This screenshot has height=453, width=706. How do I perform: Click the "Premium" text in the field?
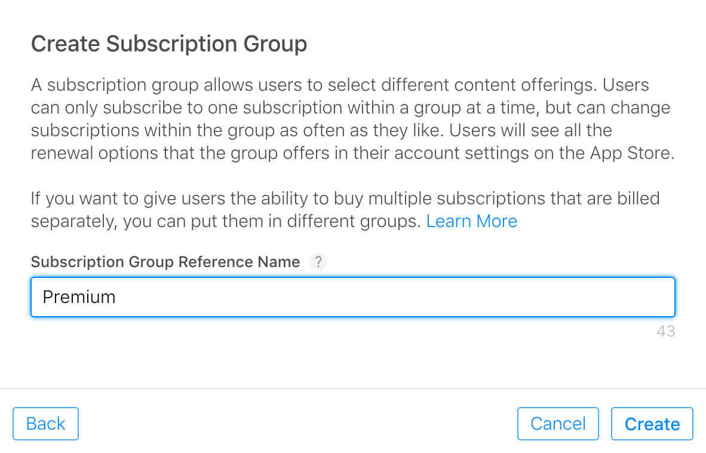click(x=79, y=297)
